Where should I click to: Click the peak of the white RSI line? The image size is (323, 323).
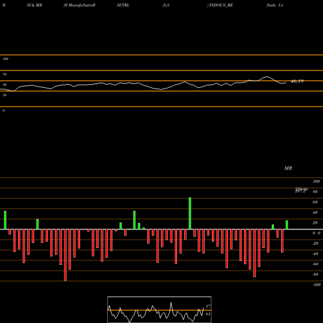pyautogui.click(x=267, y=76)
